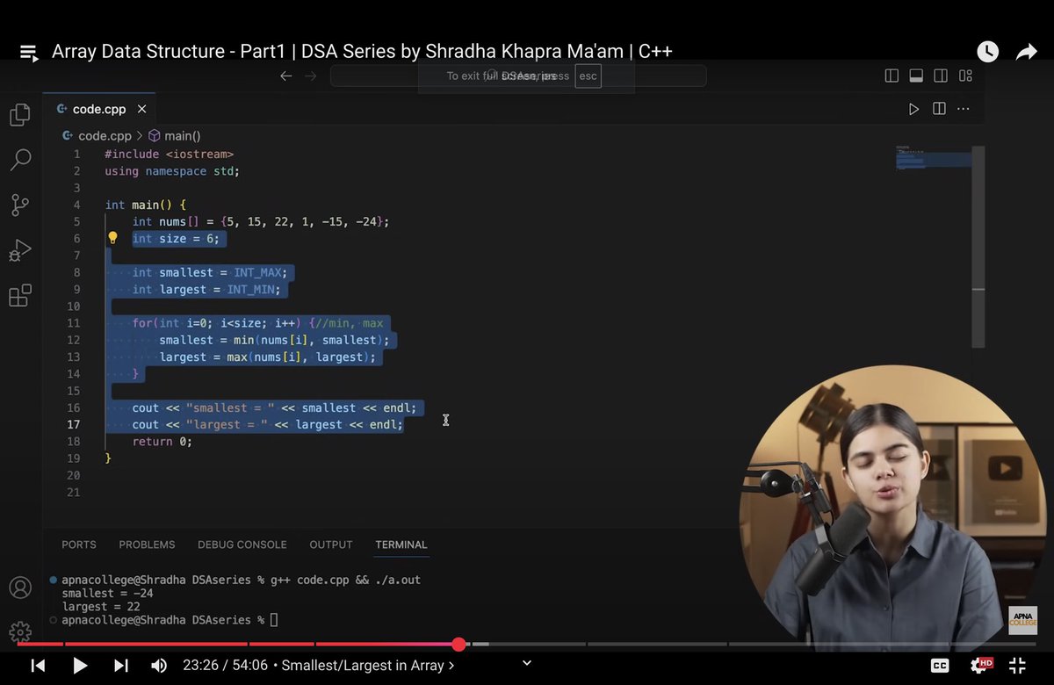Image resolution: width=1054 pixels, height=685 pixels.
Task: Click line number 21 in the gutter
Action: [x=74, y=492]
